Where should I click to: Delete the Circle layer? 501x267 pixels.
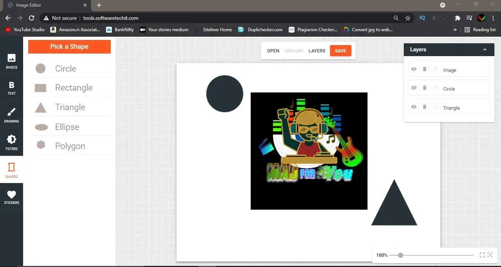pyautogui.click(x=424, y=88)
